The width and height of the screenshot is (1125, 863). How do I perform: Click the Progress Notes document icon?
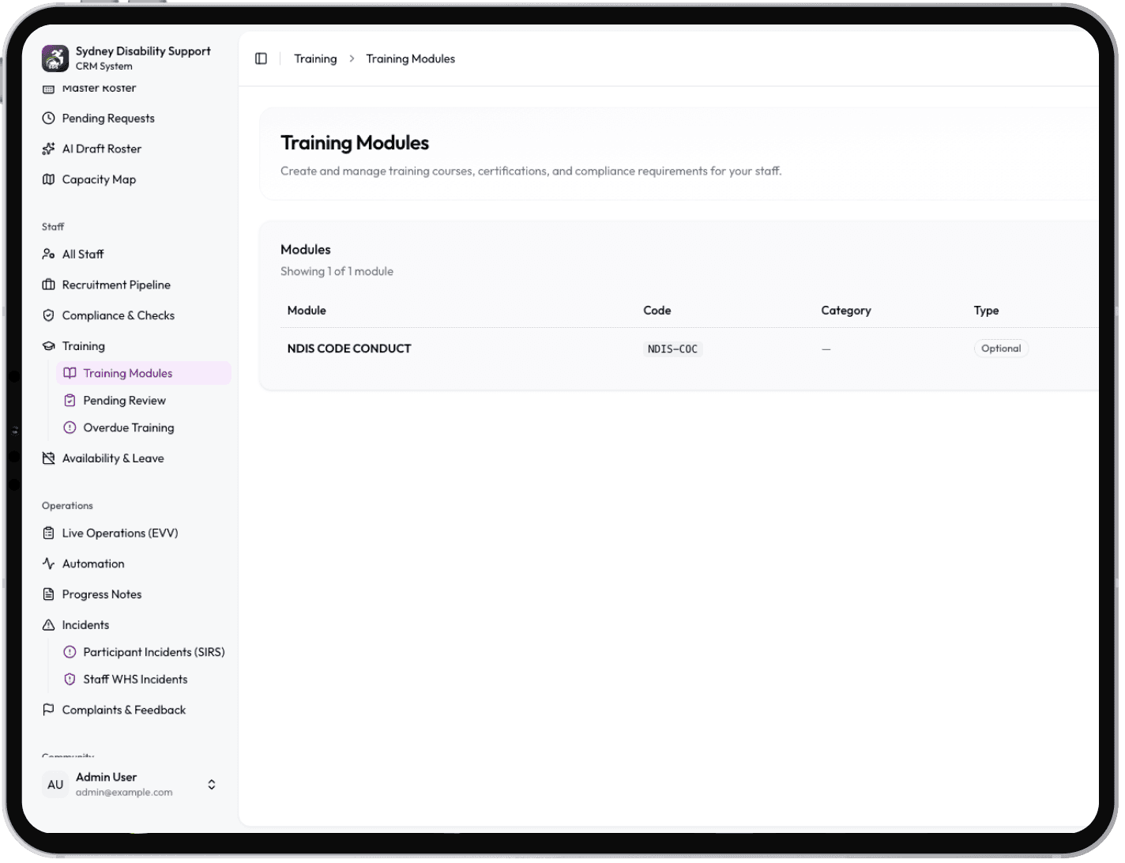tap(48, 594)
